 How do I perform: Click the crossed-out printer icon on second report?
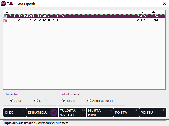5,20
